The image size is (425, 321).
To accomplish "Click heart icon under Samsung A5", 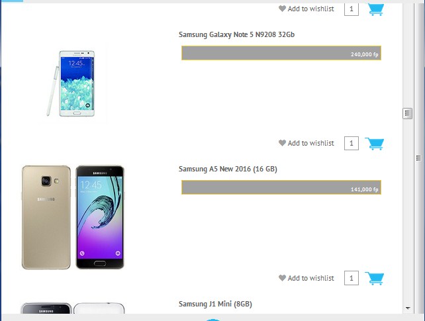I will 282,278.
